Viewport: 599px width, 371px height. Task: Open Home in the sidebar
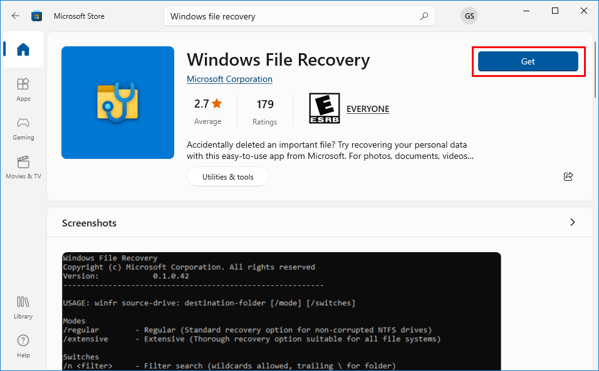(x=23, y=49)
